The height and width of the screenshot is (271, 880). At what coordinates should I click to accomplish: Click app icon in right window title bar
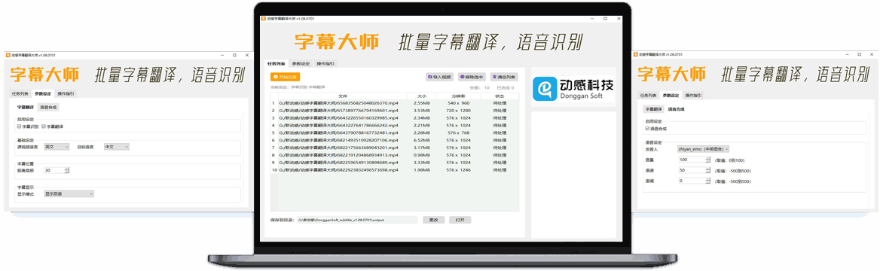[x=636, y=54]
